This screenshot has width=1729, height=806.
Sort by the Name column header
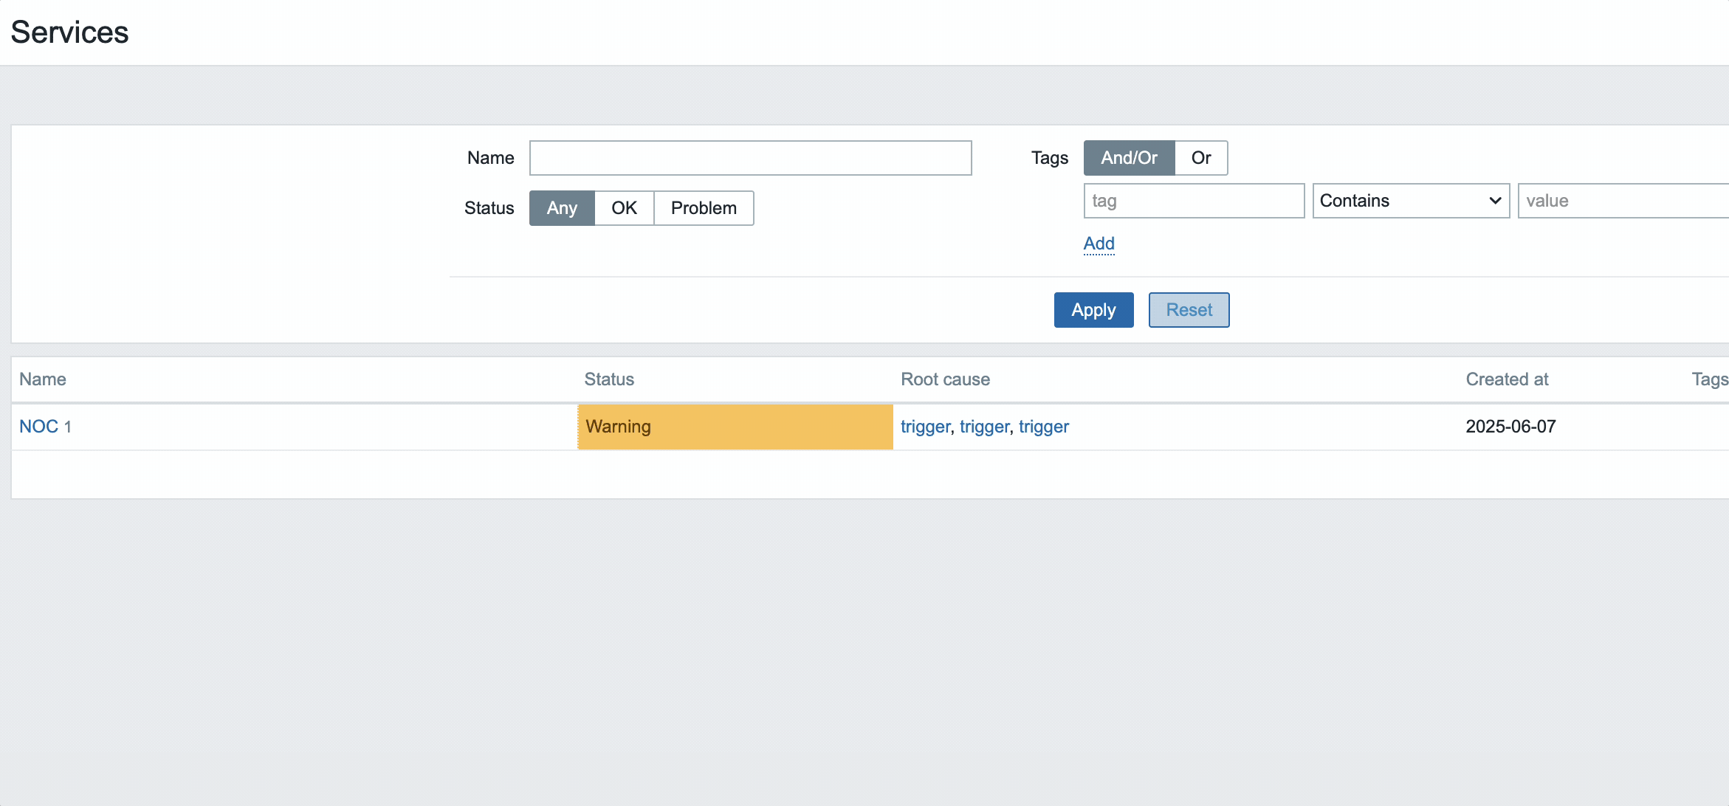point(43,379)
